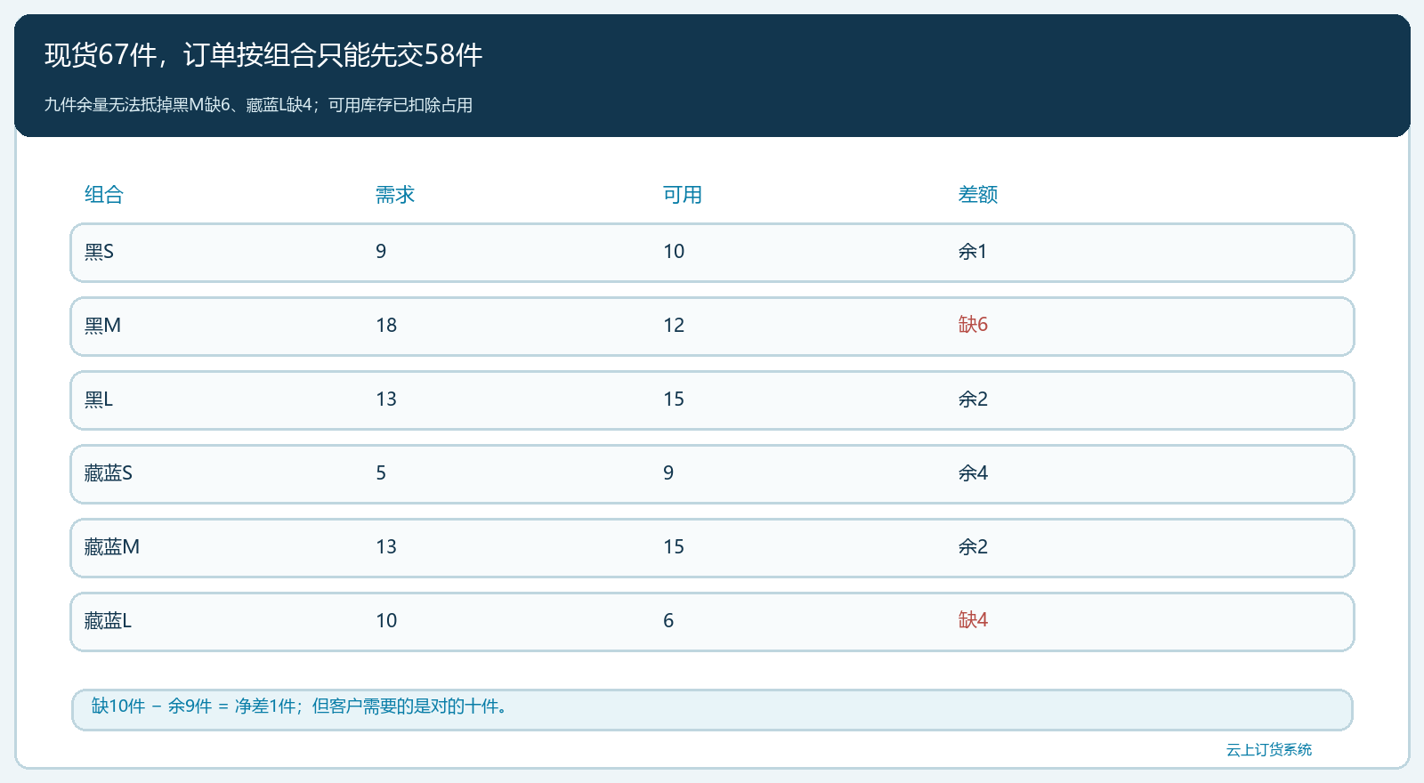The image size is (1424, 783).
Task: Click the headline 现货67件，订单按组合只能先交58件
Action: coord(263,55)
